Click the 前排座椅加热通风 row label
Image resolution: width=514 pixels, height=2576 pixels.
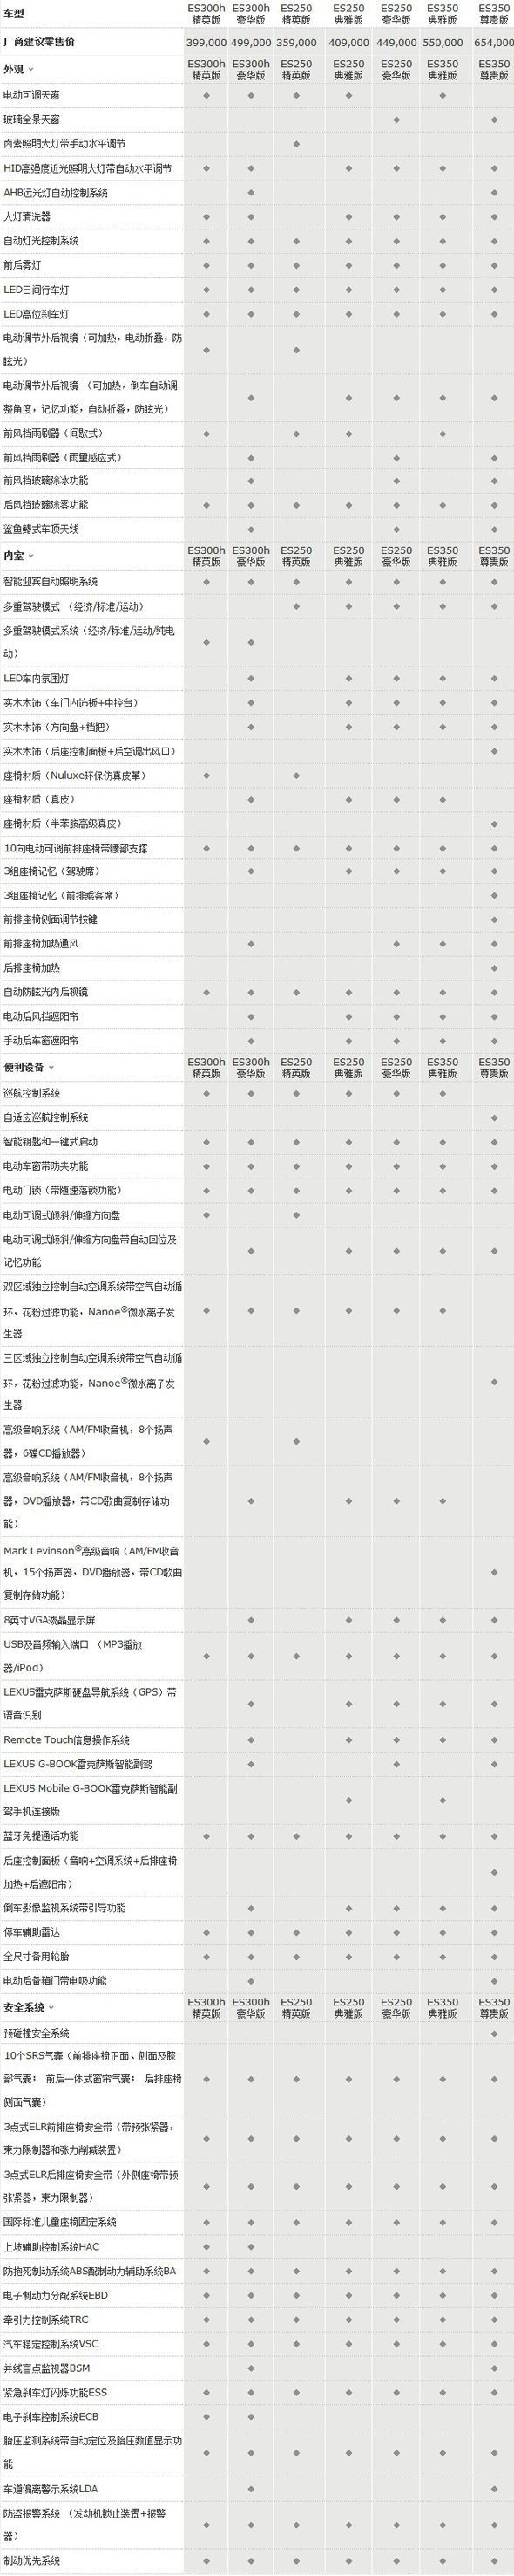click(41, 944)
